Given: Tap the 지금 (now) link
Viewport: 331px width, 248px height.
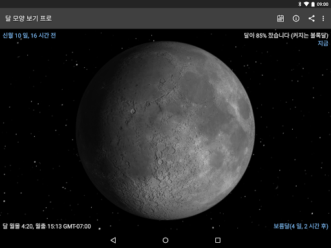Looking at the screenshot, I should 323,43.
